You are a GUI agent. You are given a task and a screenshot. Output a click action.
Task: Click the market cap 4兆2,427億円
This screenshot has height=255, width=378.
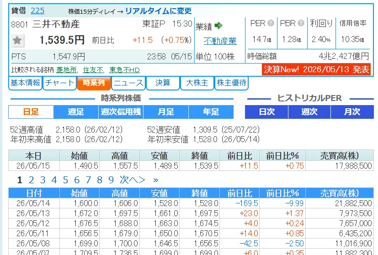point(344,56)
